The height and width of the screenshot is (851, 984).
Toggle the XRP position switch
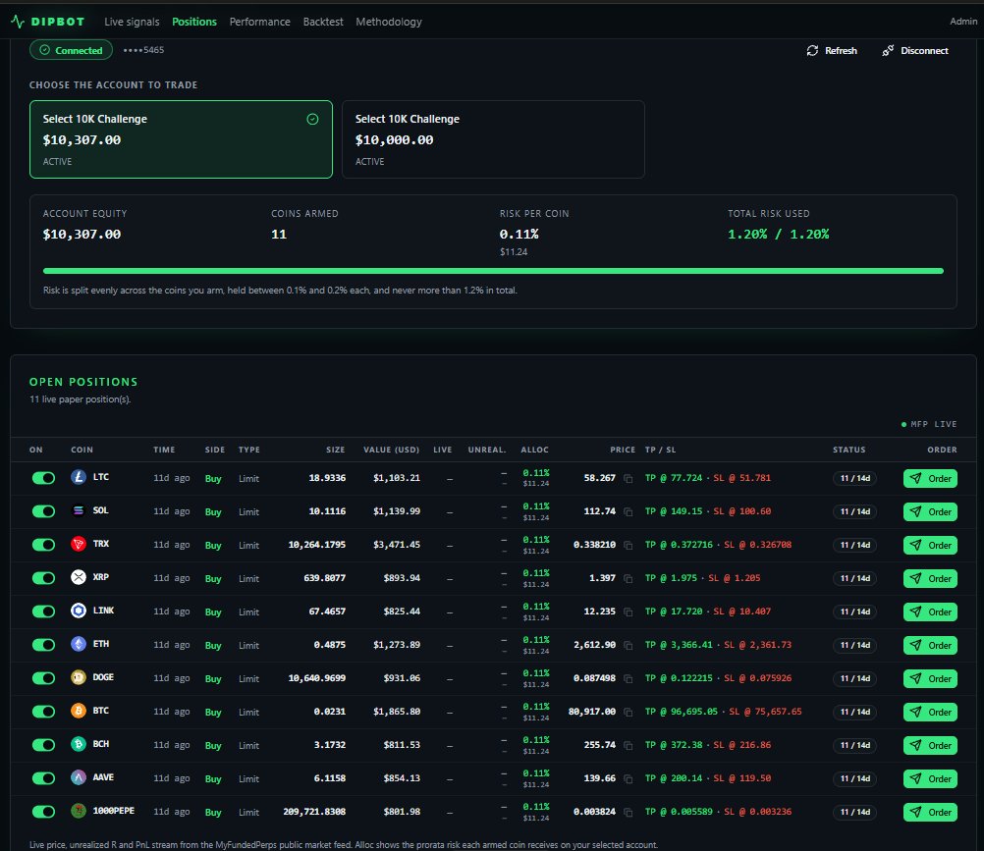tap(43, 577)
